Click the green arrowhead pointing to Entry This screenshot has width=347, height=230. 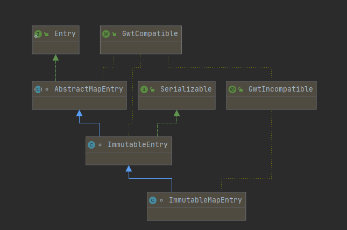coord(55,58)
